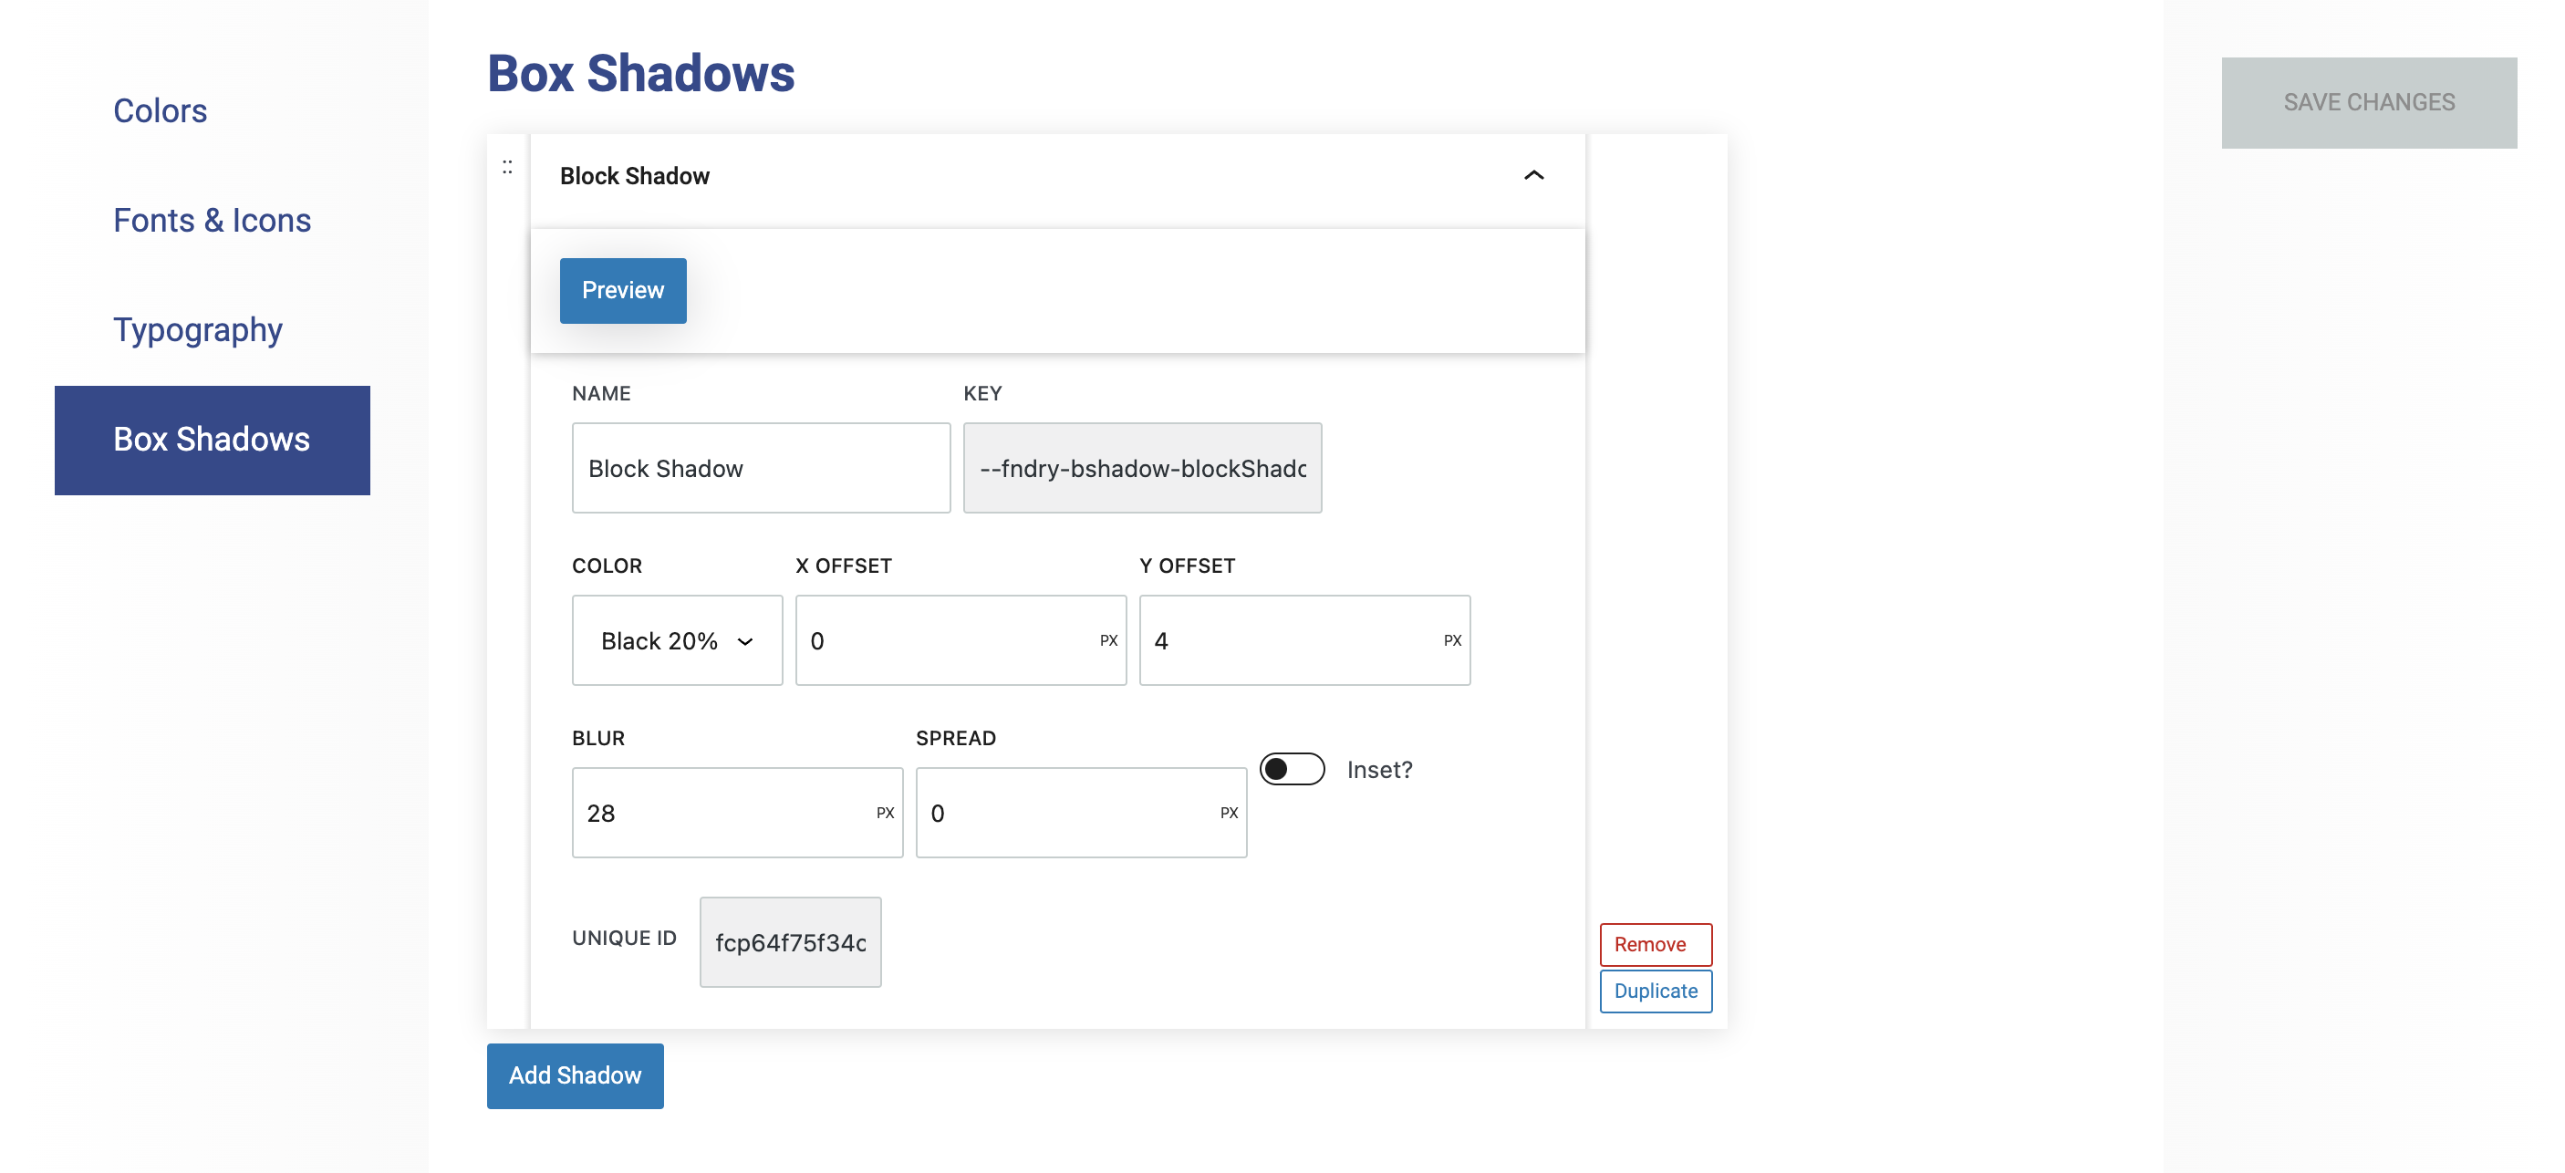Switch to Fonts & Icons section
The height and width of the screenshot is (1173, 2565).
pyautogui.click(x=213, y=220)
